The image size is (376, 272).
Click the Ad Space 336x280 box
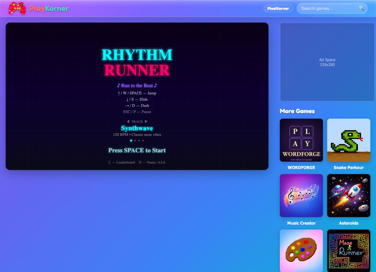tap(327, 62)
